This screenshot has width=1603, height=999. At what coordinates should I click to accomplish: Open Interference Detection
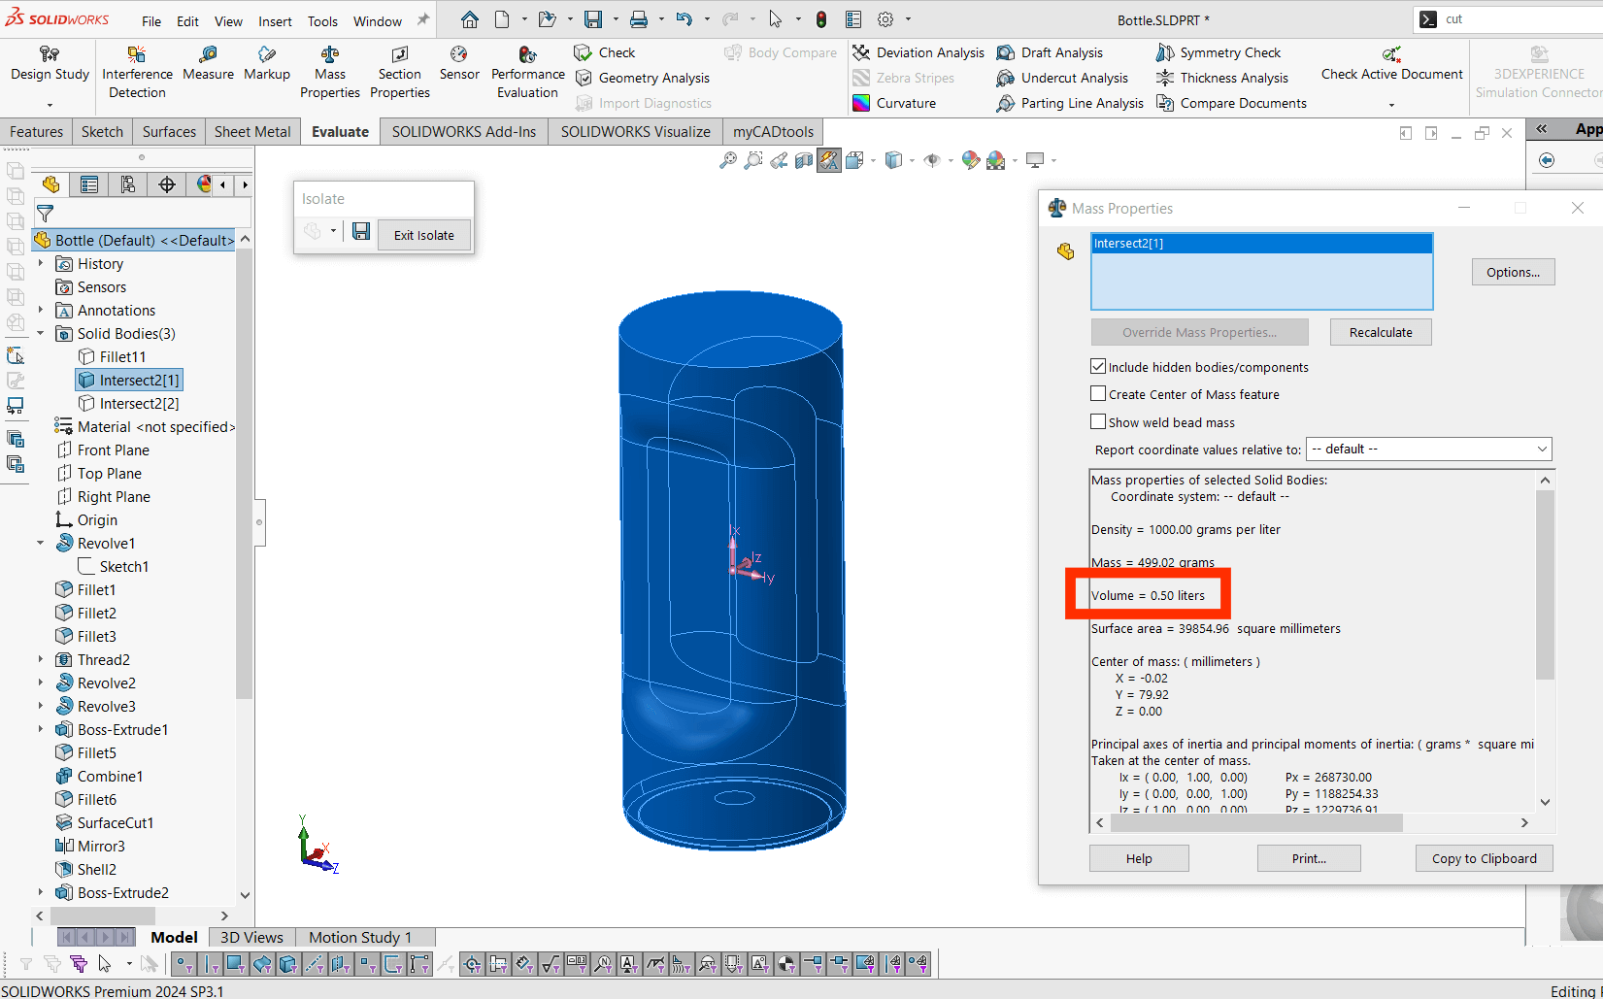tap(137, 71)
